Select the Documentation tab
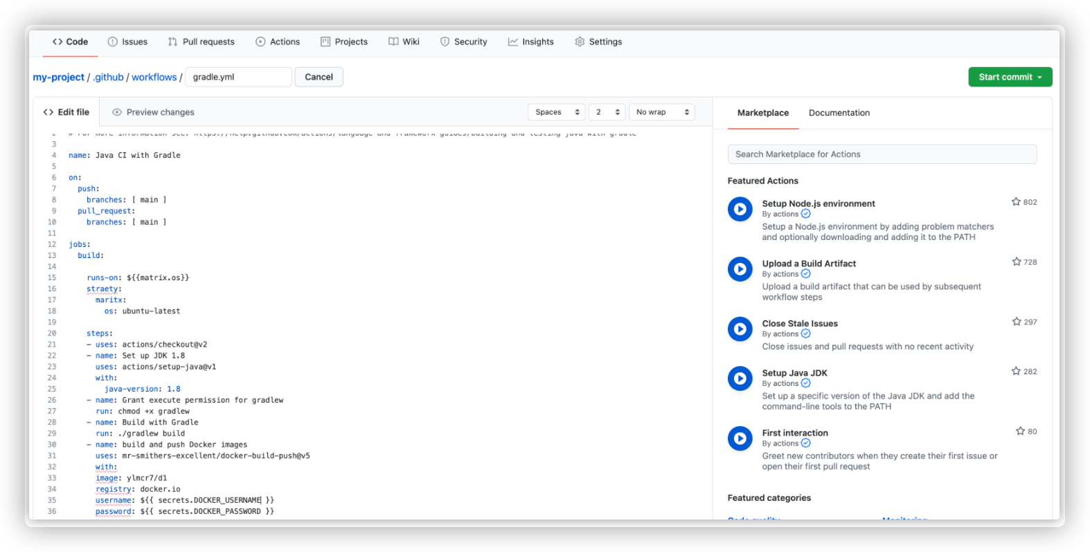 839,113
